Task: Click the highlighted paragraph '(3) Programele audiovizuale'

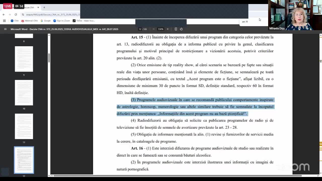Action: (195, 107)
